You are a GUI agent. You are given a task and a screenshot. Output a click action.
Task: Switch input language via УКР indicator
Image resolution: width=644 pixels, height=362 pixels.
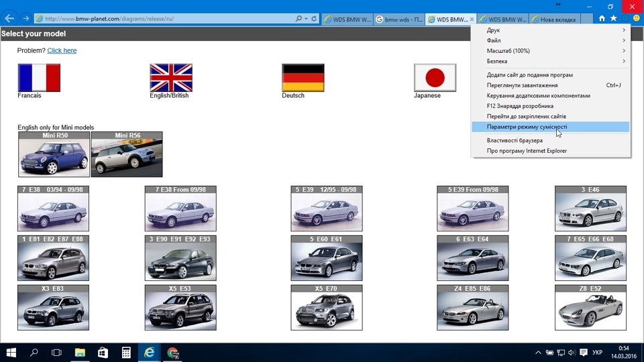(x=597, y=353)
